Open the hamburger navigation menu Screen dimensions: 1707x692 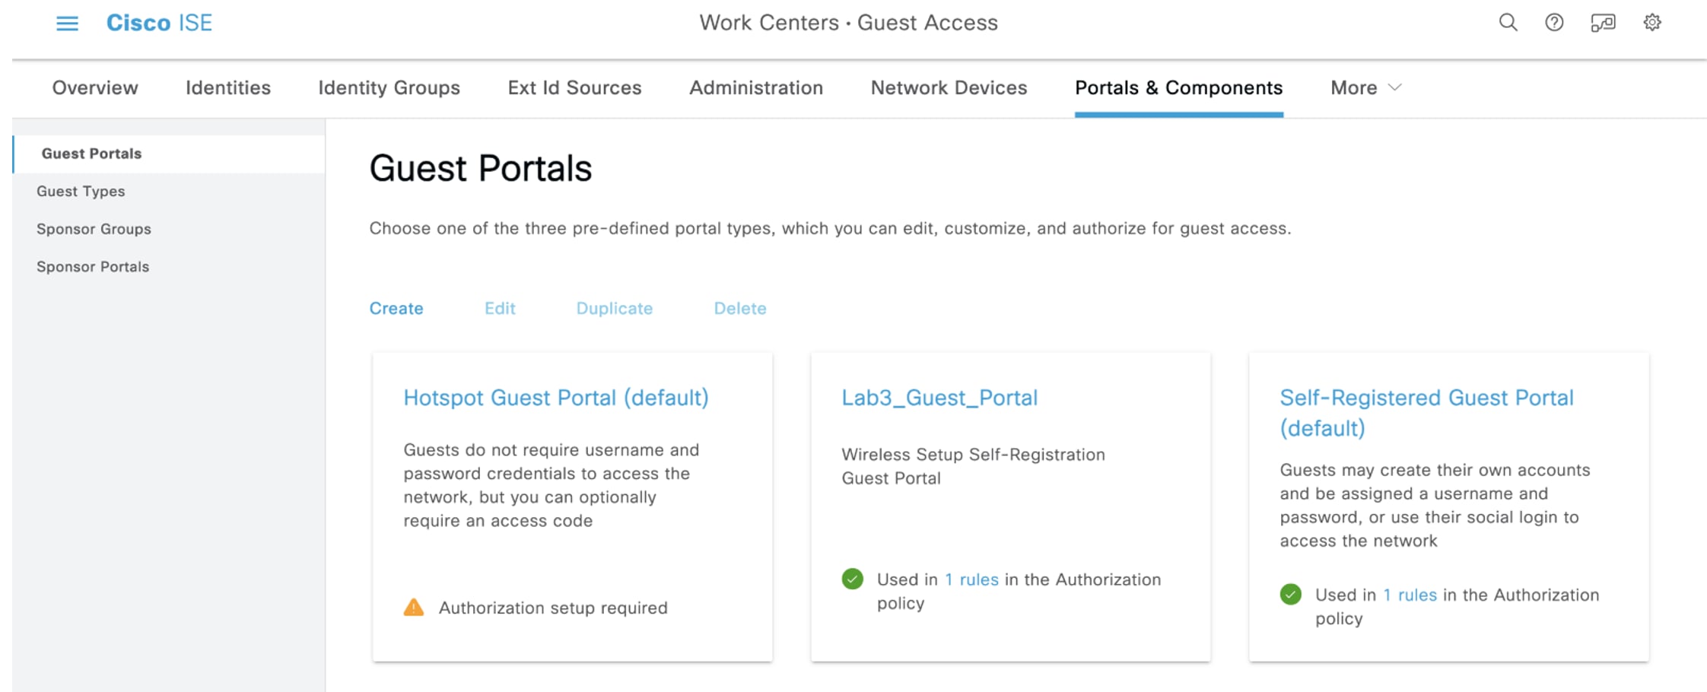pyautogui.click(x=67, y=24)
